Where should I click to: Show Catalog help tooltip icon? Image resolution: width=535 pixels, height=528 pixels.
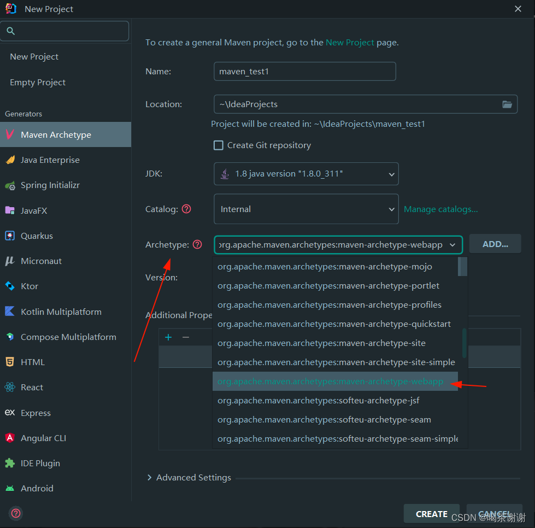186,209
